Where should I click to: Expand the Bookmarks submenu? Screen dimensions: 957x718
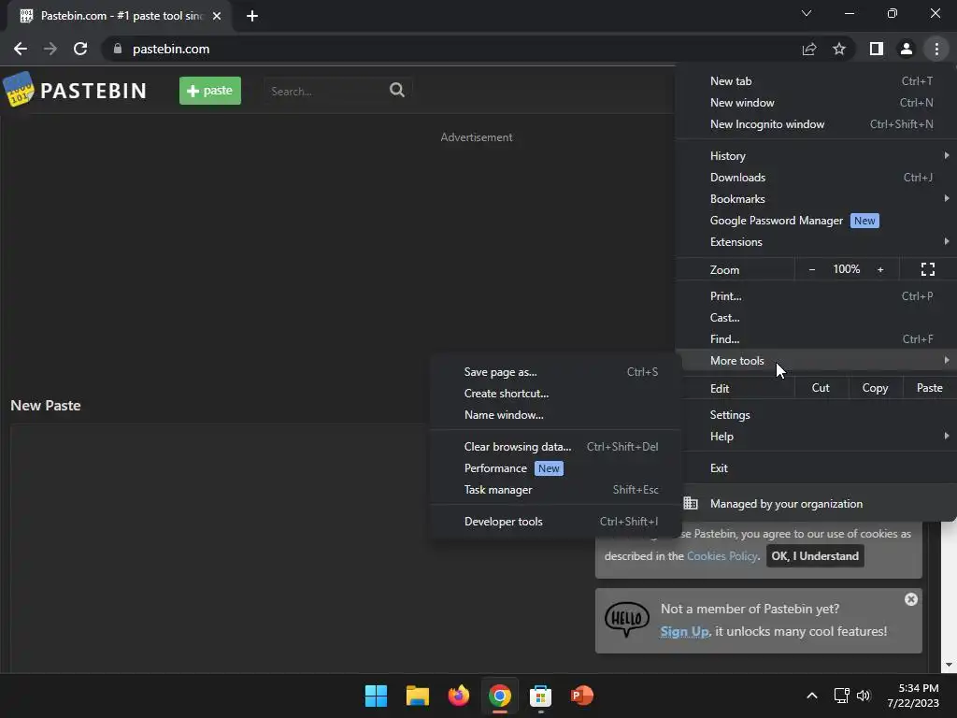click(816, 198)
